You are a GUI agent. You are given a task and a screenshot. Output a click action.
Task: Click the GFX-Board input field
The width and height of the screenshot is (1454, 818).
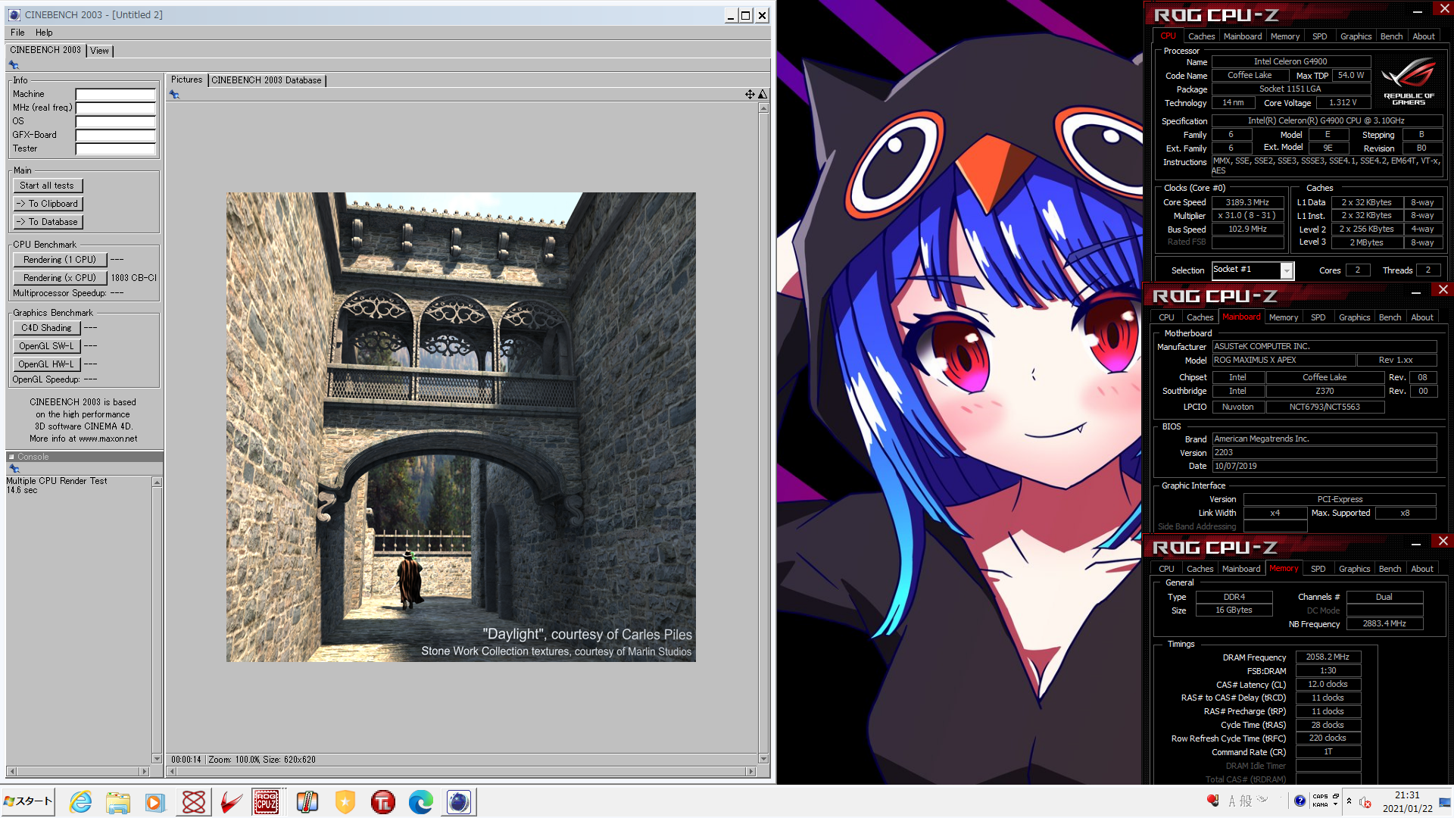tap(115, 136)
